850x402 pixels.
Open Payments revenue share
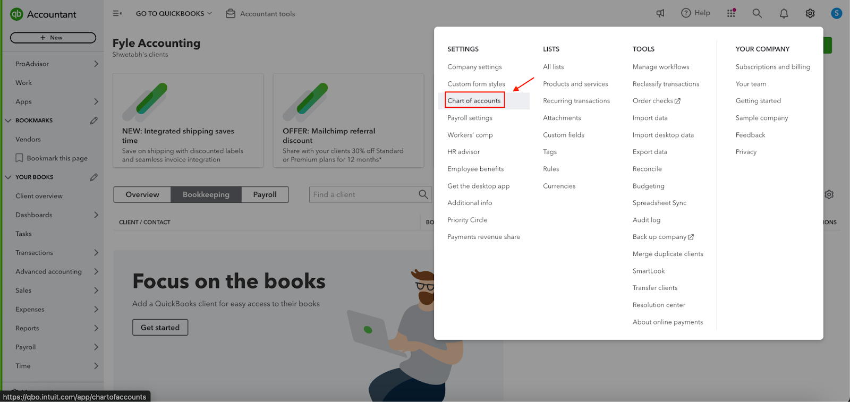pos(483,237)
